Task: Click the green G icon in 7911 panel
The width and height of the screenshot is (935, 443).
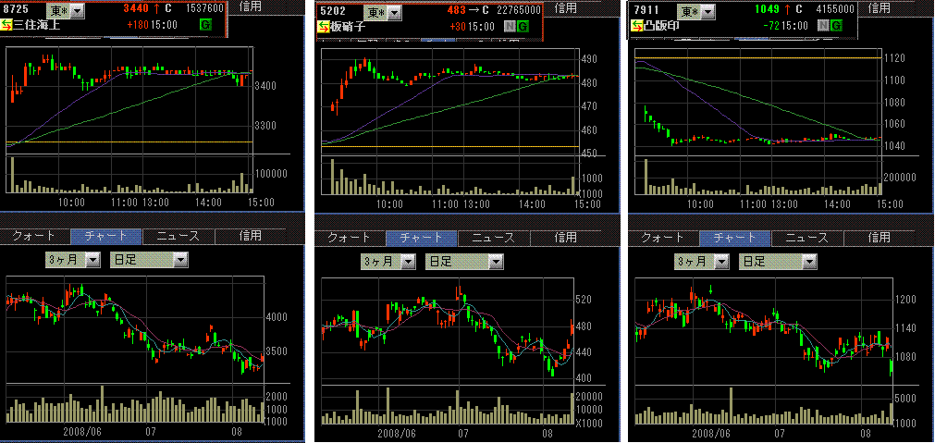Action: coord(837,25)
